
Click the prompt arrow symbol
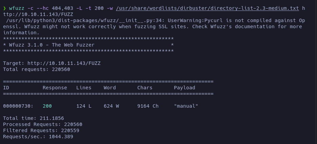point(5,8)
